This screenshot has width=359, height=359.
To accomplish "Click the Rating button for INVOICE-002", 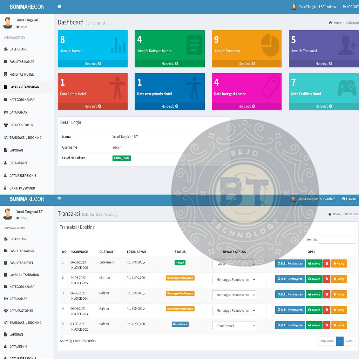I will coord(339,325).
